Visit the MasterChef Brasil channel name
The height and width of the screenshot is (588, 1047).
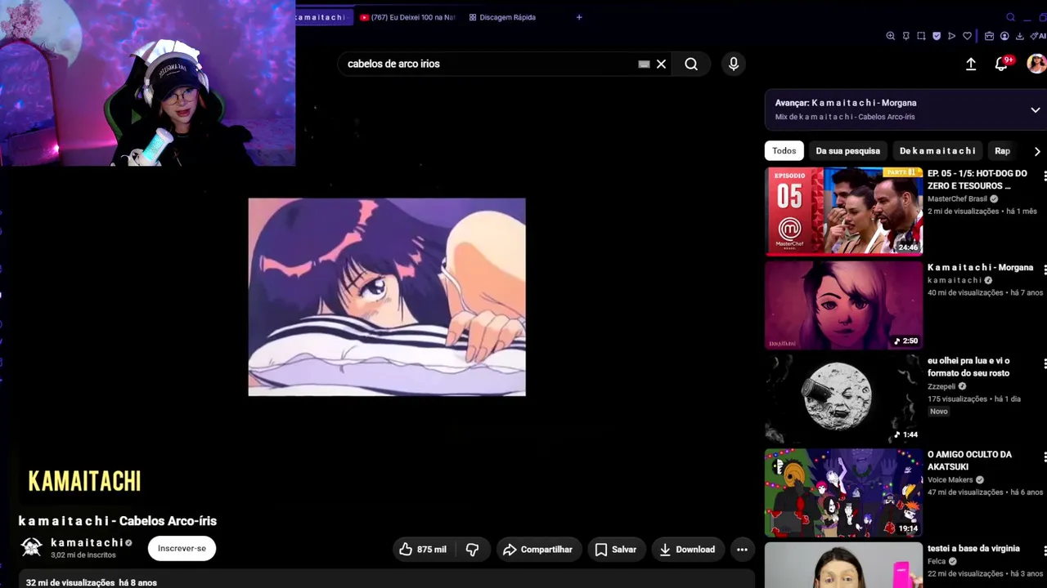[957, 199]
